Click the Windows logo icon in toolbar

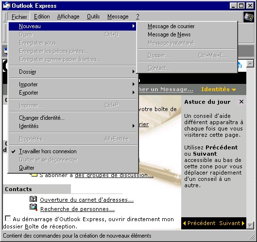[x=249, y=17]
